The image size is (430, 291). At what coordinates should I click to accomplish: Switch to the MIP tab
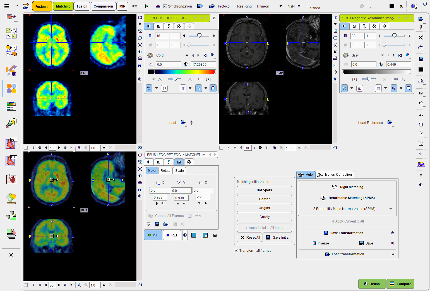122,6
